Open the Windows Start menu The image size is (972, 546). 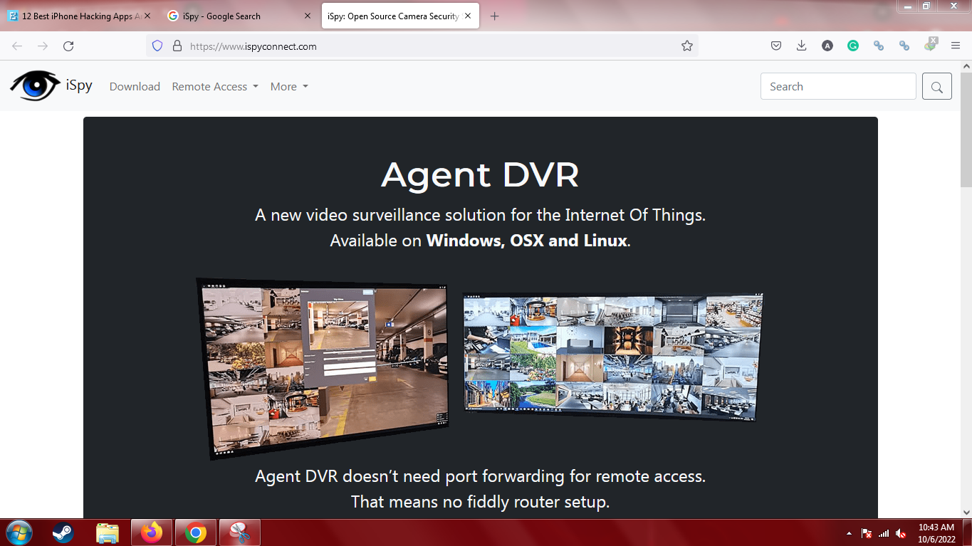coord(19,532)
